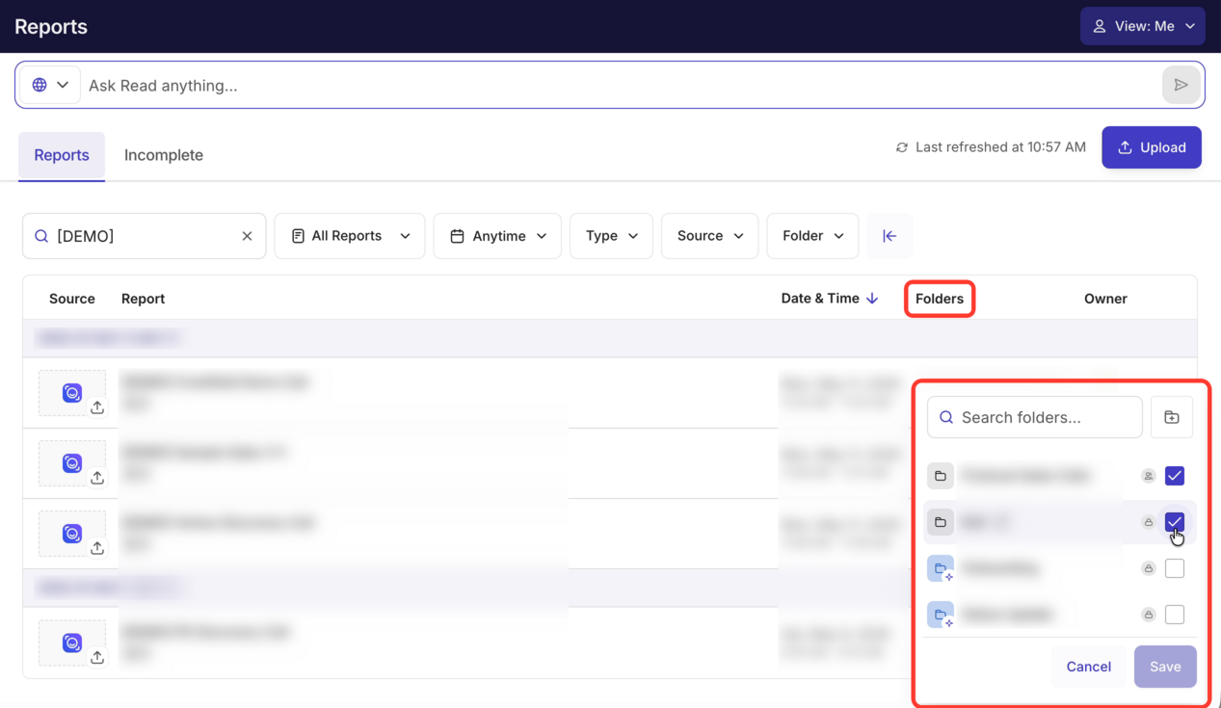Create a new folder with the folder-plus icon

click(1172, 417)
